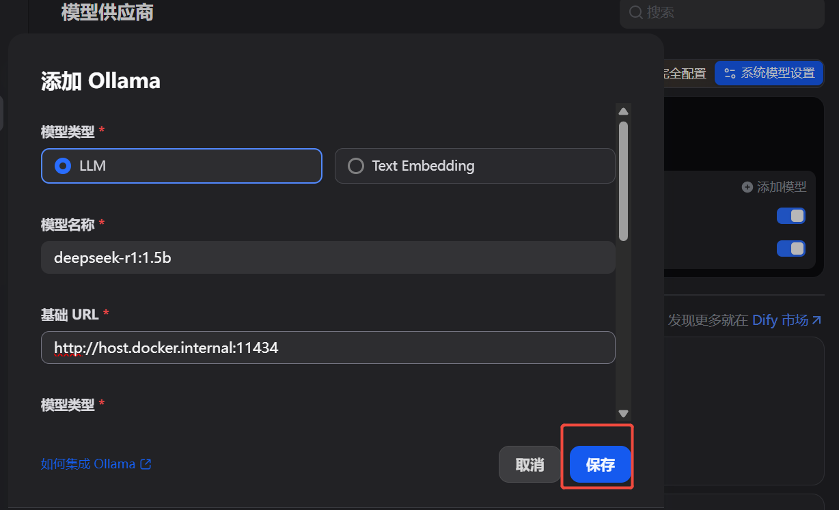This screenshot has height=510, width=839.
Task: Open the 如何集成 Ollama help link
Action: [88, 464]
